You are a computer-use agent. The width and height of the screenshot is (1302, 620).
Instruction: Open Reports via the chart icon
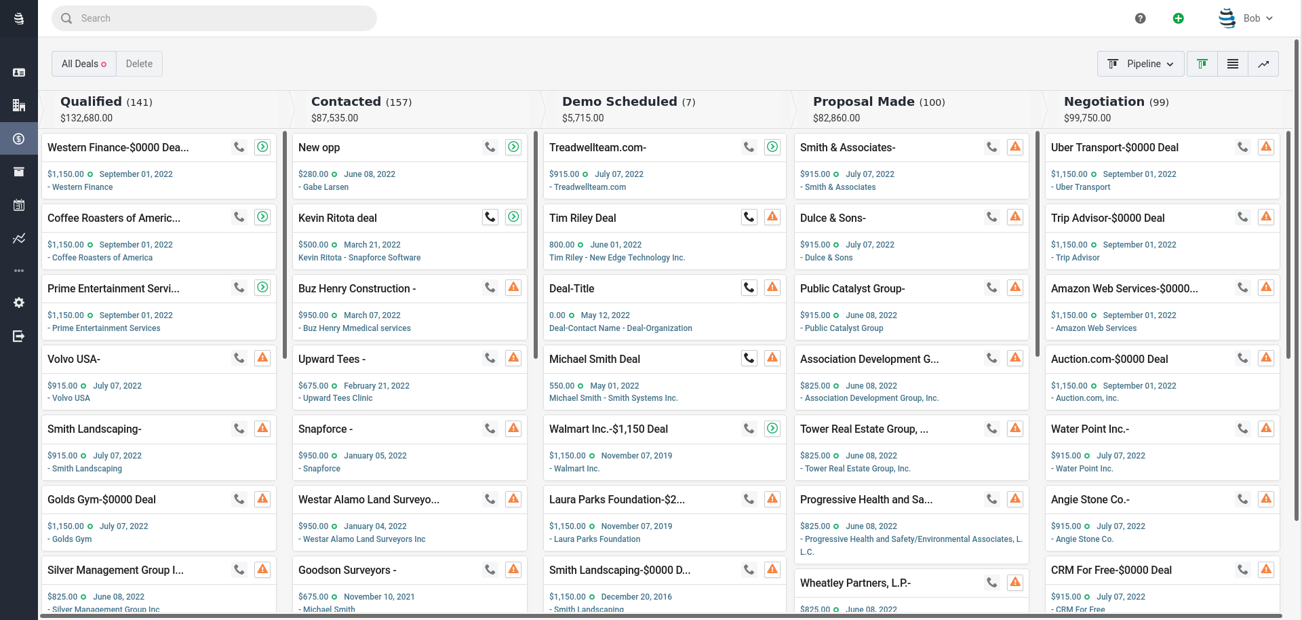pos(19,238)
